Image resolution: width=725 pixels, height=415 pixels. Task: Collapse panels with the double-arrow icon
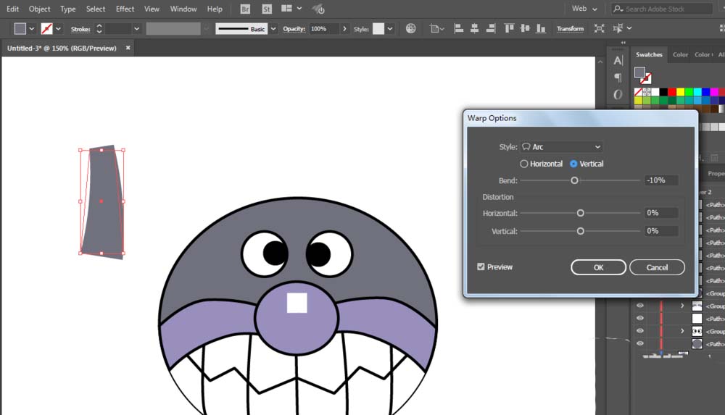623,43
